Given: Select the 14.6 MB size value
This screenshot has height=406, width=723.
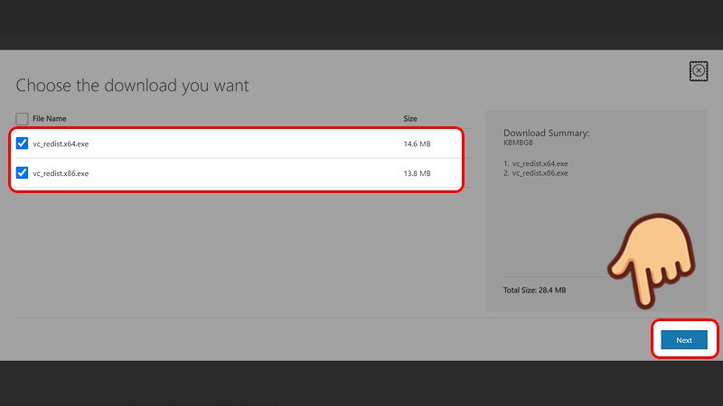Looking at the screenshot, I should point(417,143).
